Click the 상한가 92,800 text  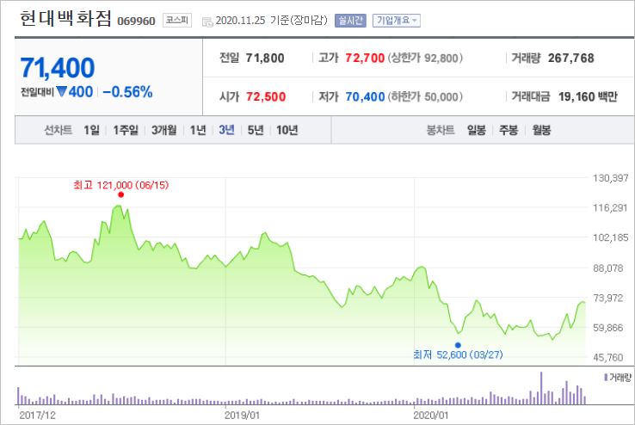425,59
